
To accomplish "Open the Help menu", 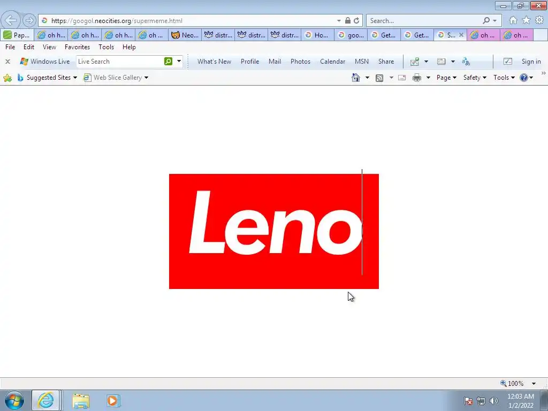I will 129,47.
